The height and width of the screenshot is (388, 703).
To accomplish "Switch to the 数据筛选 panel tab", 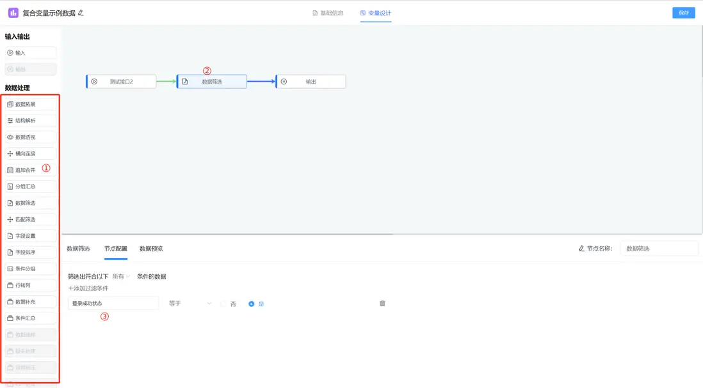I will (x=79, y=249).
